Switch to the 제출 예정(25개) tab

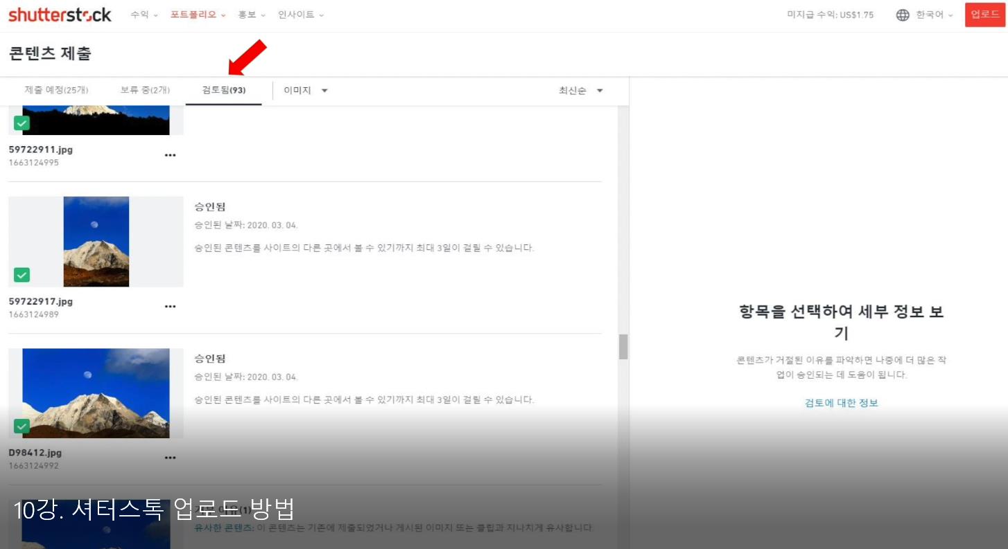(x=56, y=90)
